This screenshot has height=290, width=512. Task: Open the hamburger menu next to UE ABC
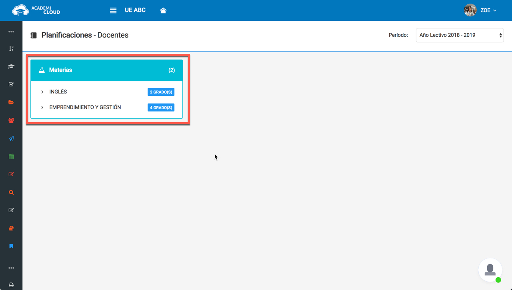click(113, 10)
